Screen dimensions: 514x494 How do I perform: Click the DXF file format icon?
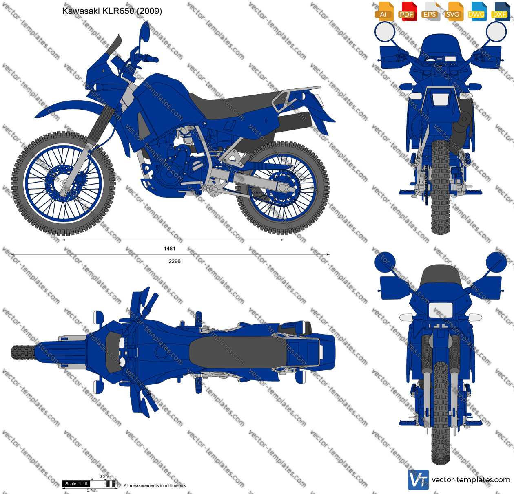(x=500, y=11)
